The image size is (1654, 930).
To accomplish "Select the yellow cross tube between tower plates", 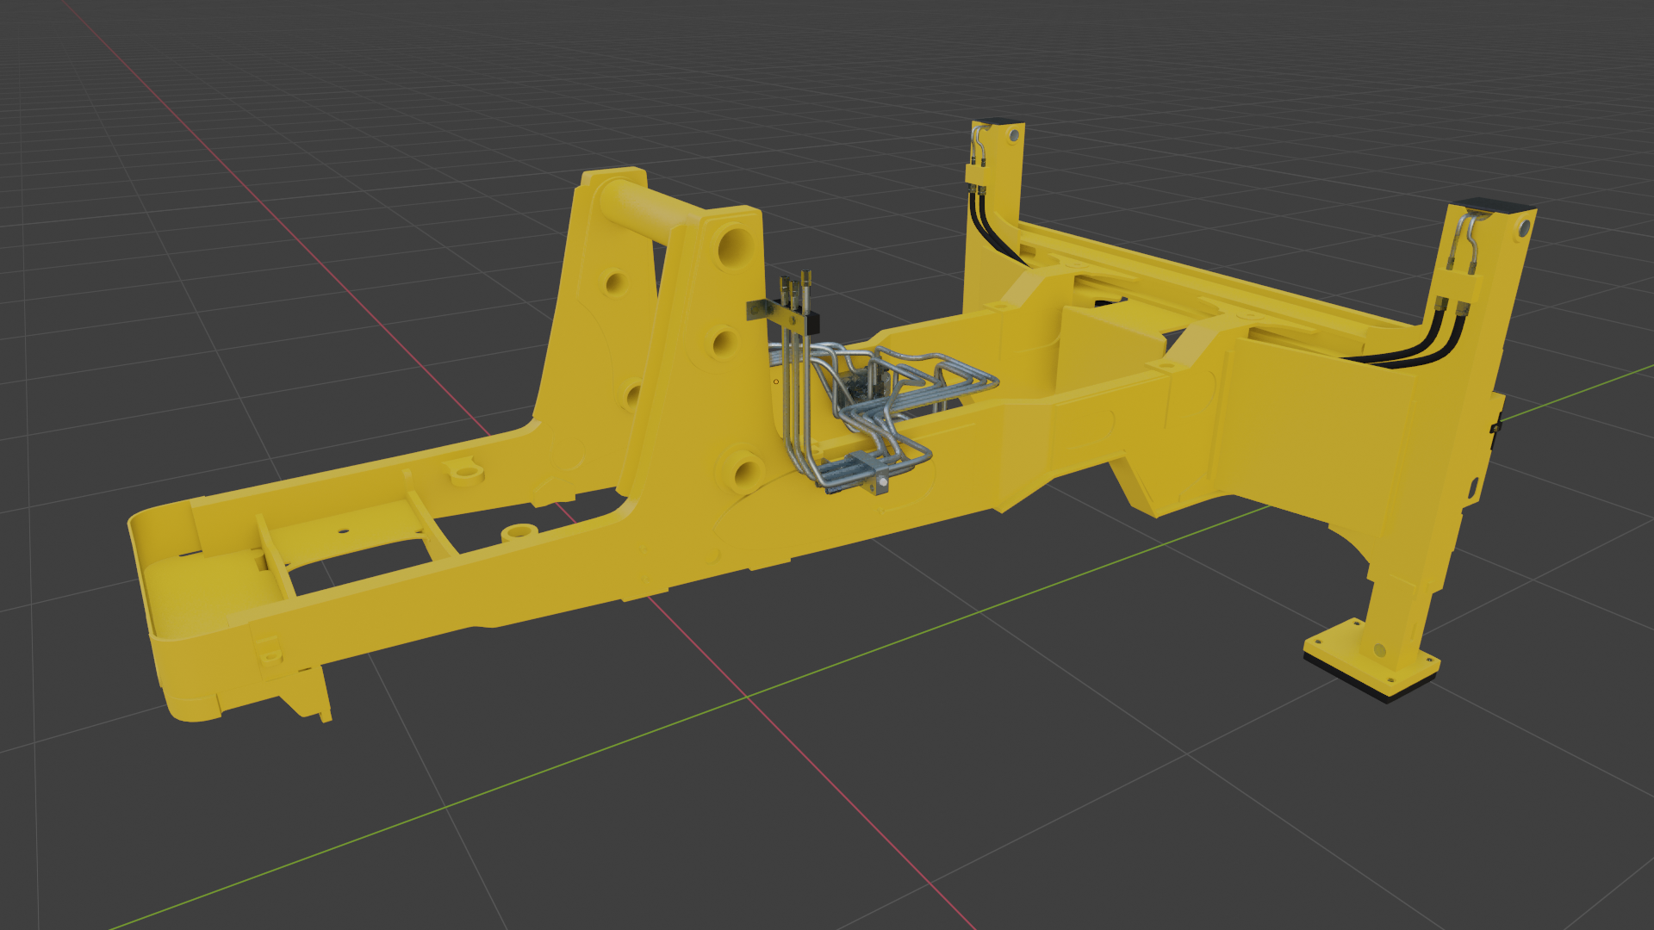I will click(x=651, y=211).
